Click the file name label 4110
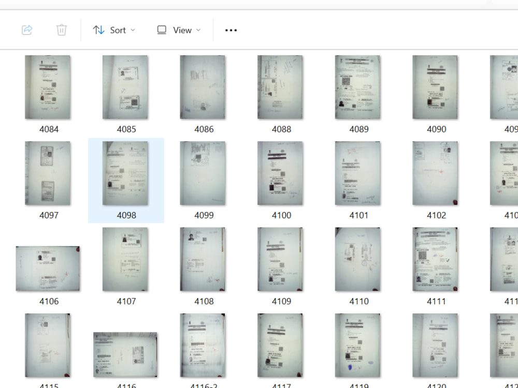The width and height of the screenshot is (518, 388). [359, 302]
